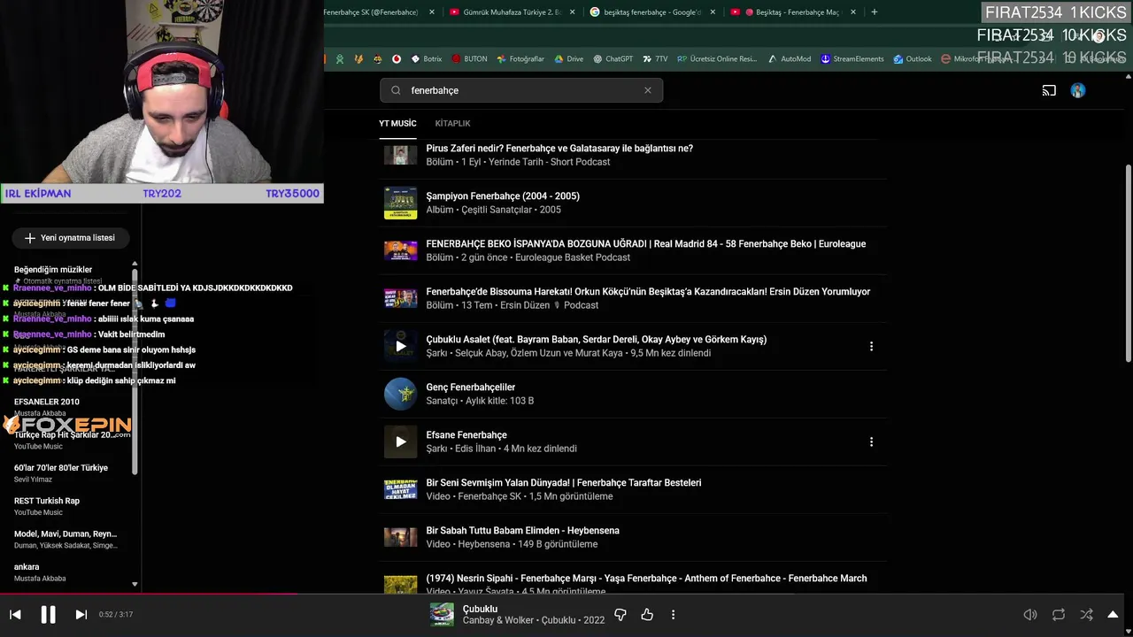The height and width of the screenshot is (637, 1133).
Task: Click the fenerbahçe search input field
Action: pyautogui.click(x=521, y=90)
